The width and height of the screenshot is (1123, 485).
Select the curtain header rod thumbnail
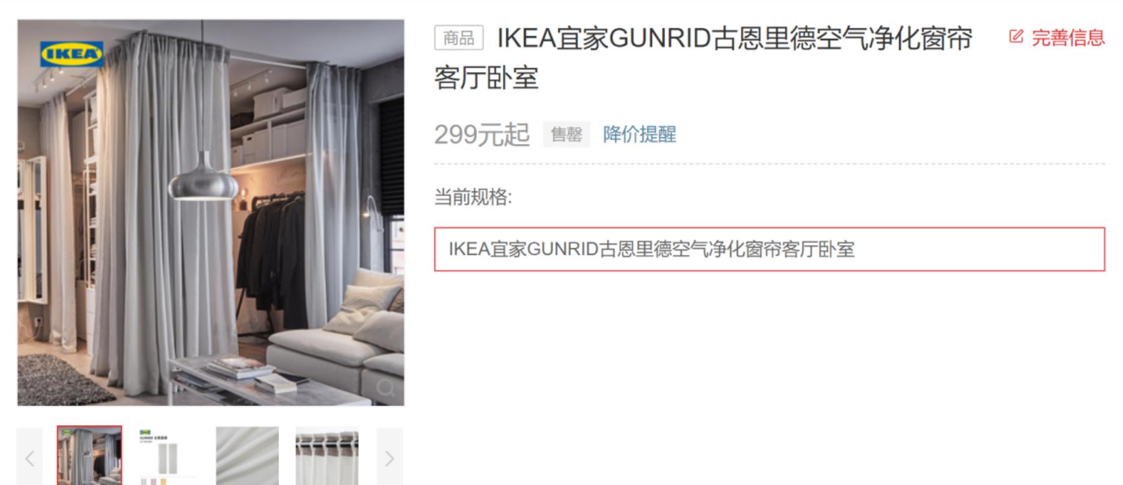[x=327, y=456]
